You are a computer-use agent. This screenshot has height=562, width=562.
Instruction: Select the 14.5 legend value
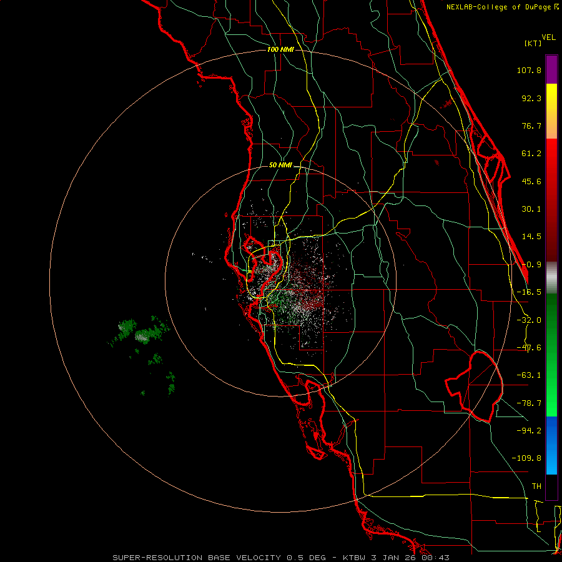click(531, 237)
